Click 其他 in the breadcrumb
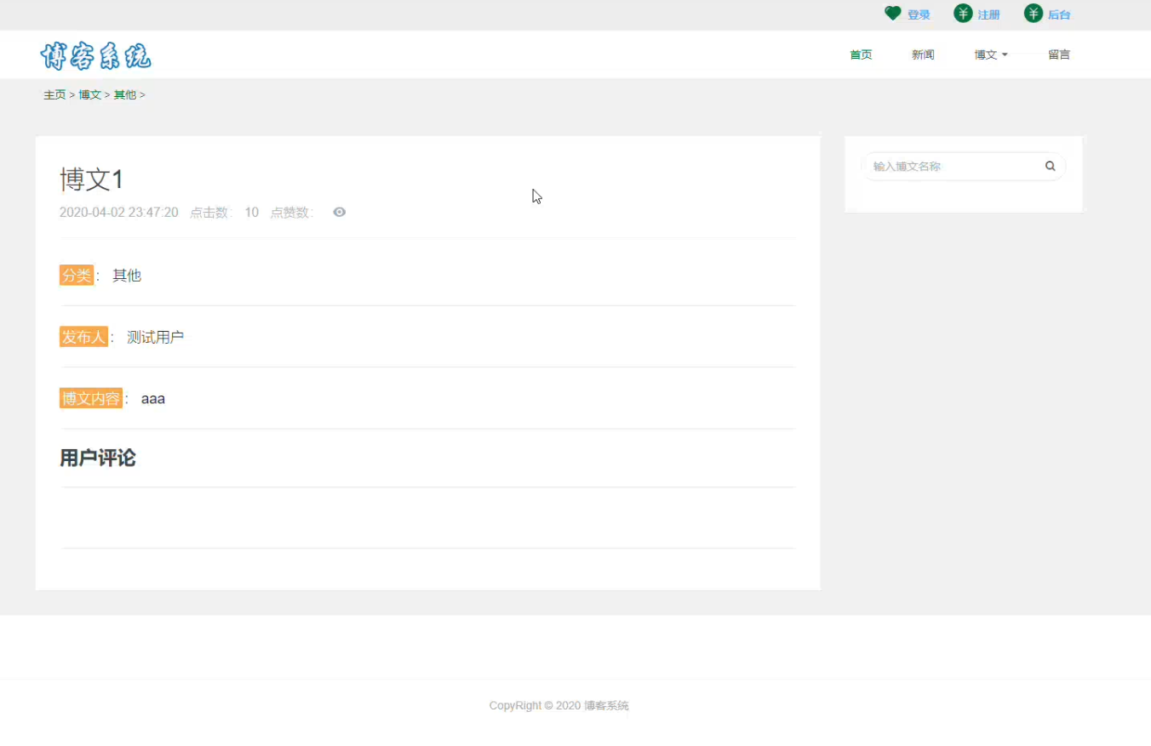The image size is (1151, 746). point(125,94)
